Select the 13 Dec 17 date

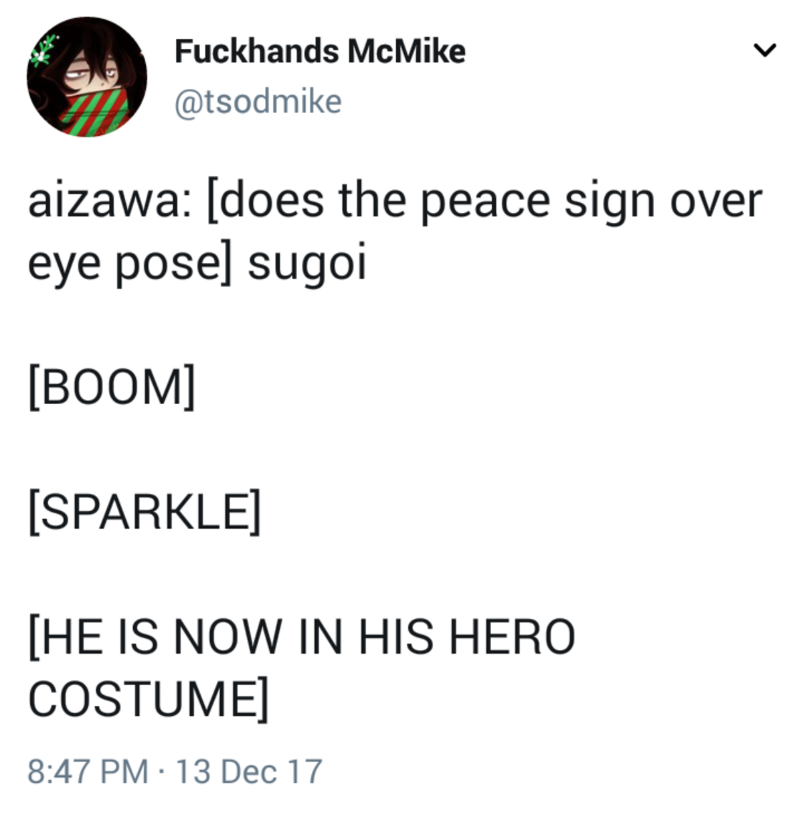tap(249, 771)
